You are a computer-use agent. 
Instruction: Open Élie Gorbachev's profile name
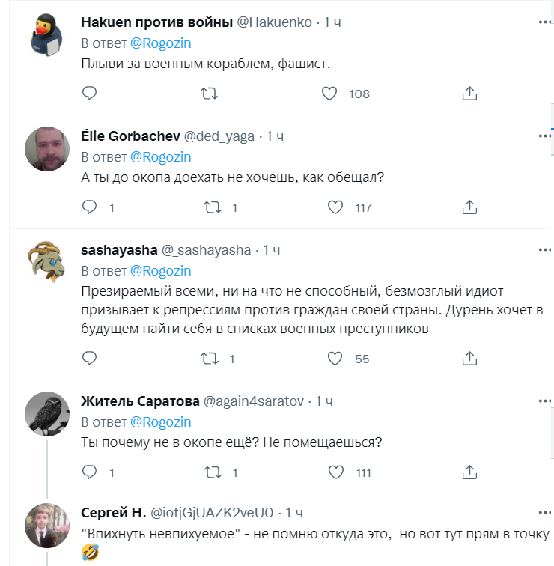click(x=130, y=136)
